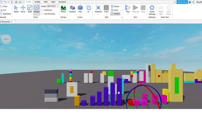Image resolution: width=202 pixels, height=114 pixels.
Task: Click the Back face of view selector
Action: (x=6, y=39)
